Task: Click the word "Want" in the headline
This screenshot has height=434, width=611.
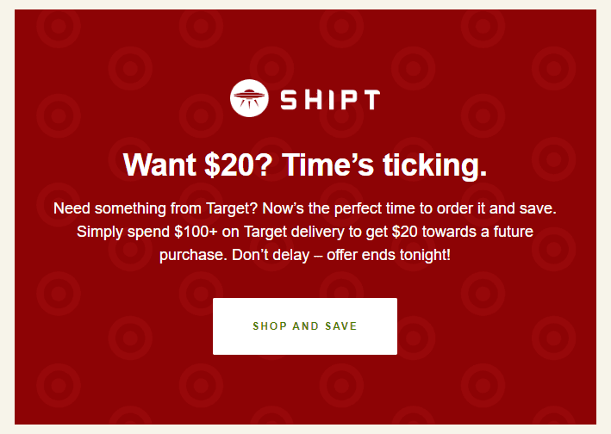Action: point(159,164)
